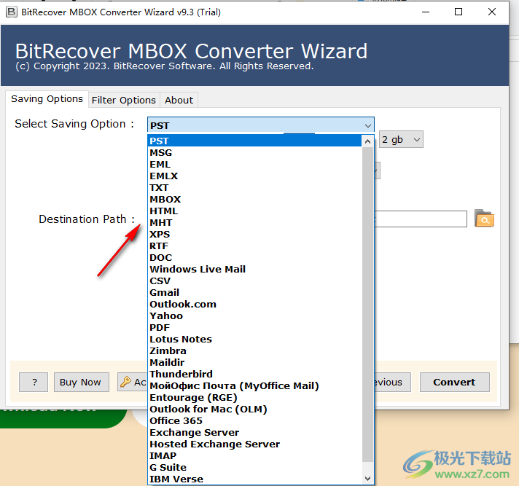Choose MSG from the saving option list
The height and width of the screenshot is (486, 519).
pos(254,152)
